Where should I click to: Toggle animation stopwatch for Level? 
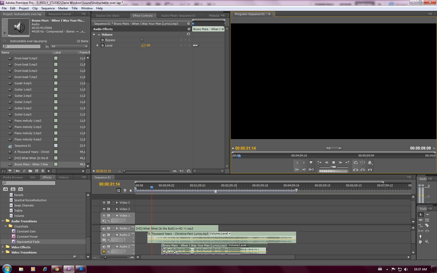click(102, 45)
